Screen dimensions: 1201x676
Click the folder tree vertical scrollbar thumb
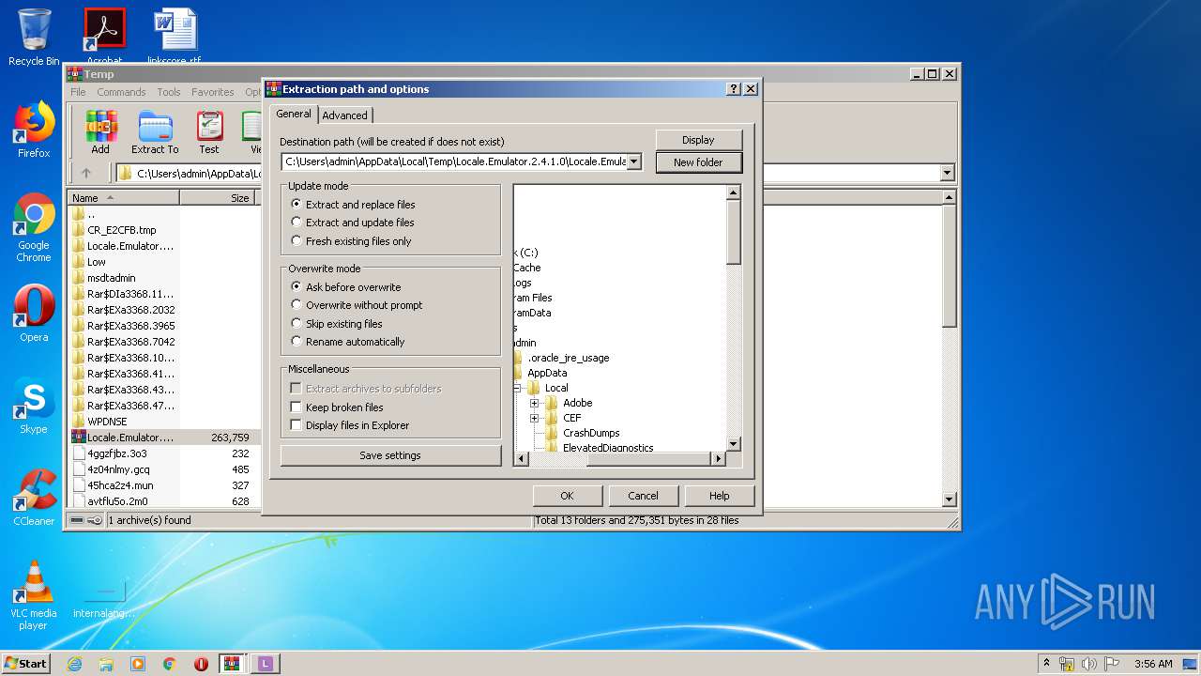(x=734, y=232)
